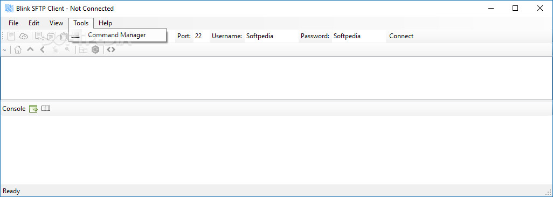The height and width of the screenshot is (197, 553).
Task: Click the angle-brackets code icon
Action: click(111, 50)
